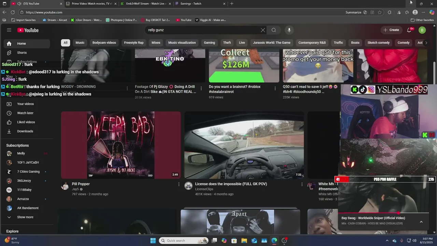Open Windows Start menu
The height and width of the screenshot is (246, 437).
pos(153,241)
